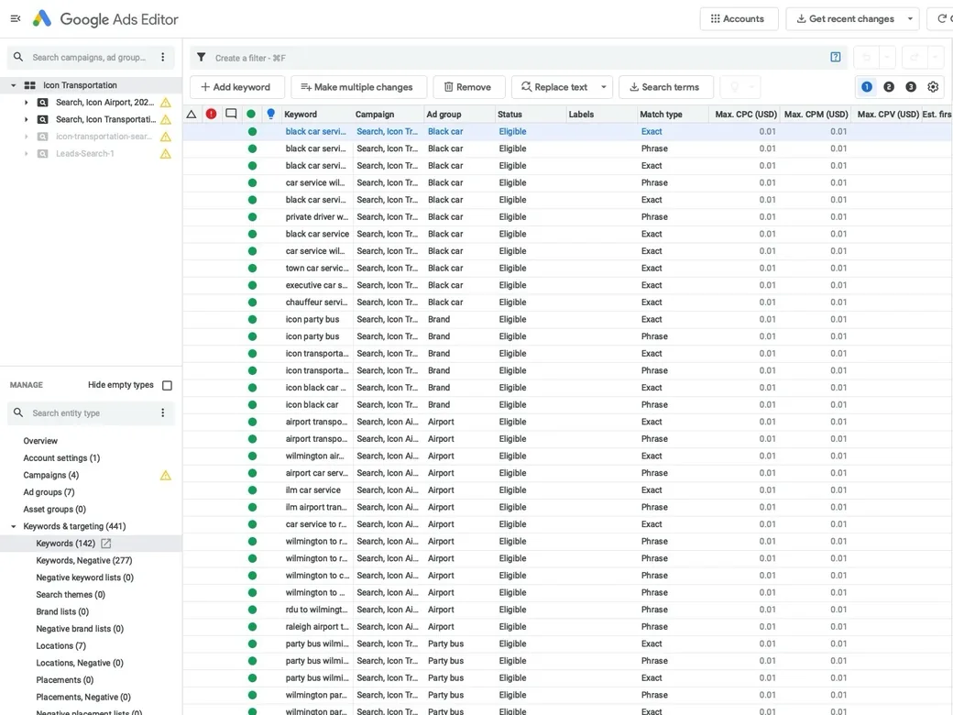Open Overview in Manage panel

[x=40, y=441]
